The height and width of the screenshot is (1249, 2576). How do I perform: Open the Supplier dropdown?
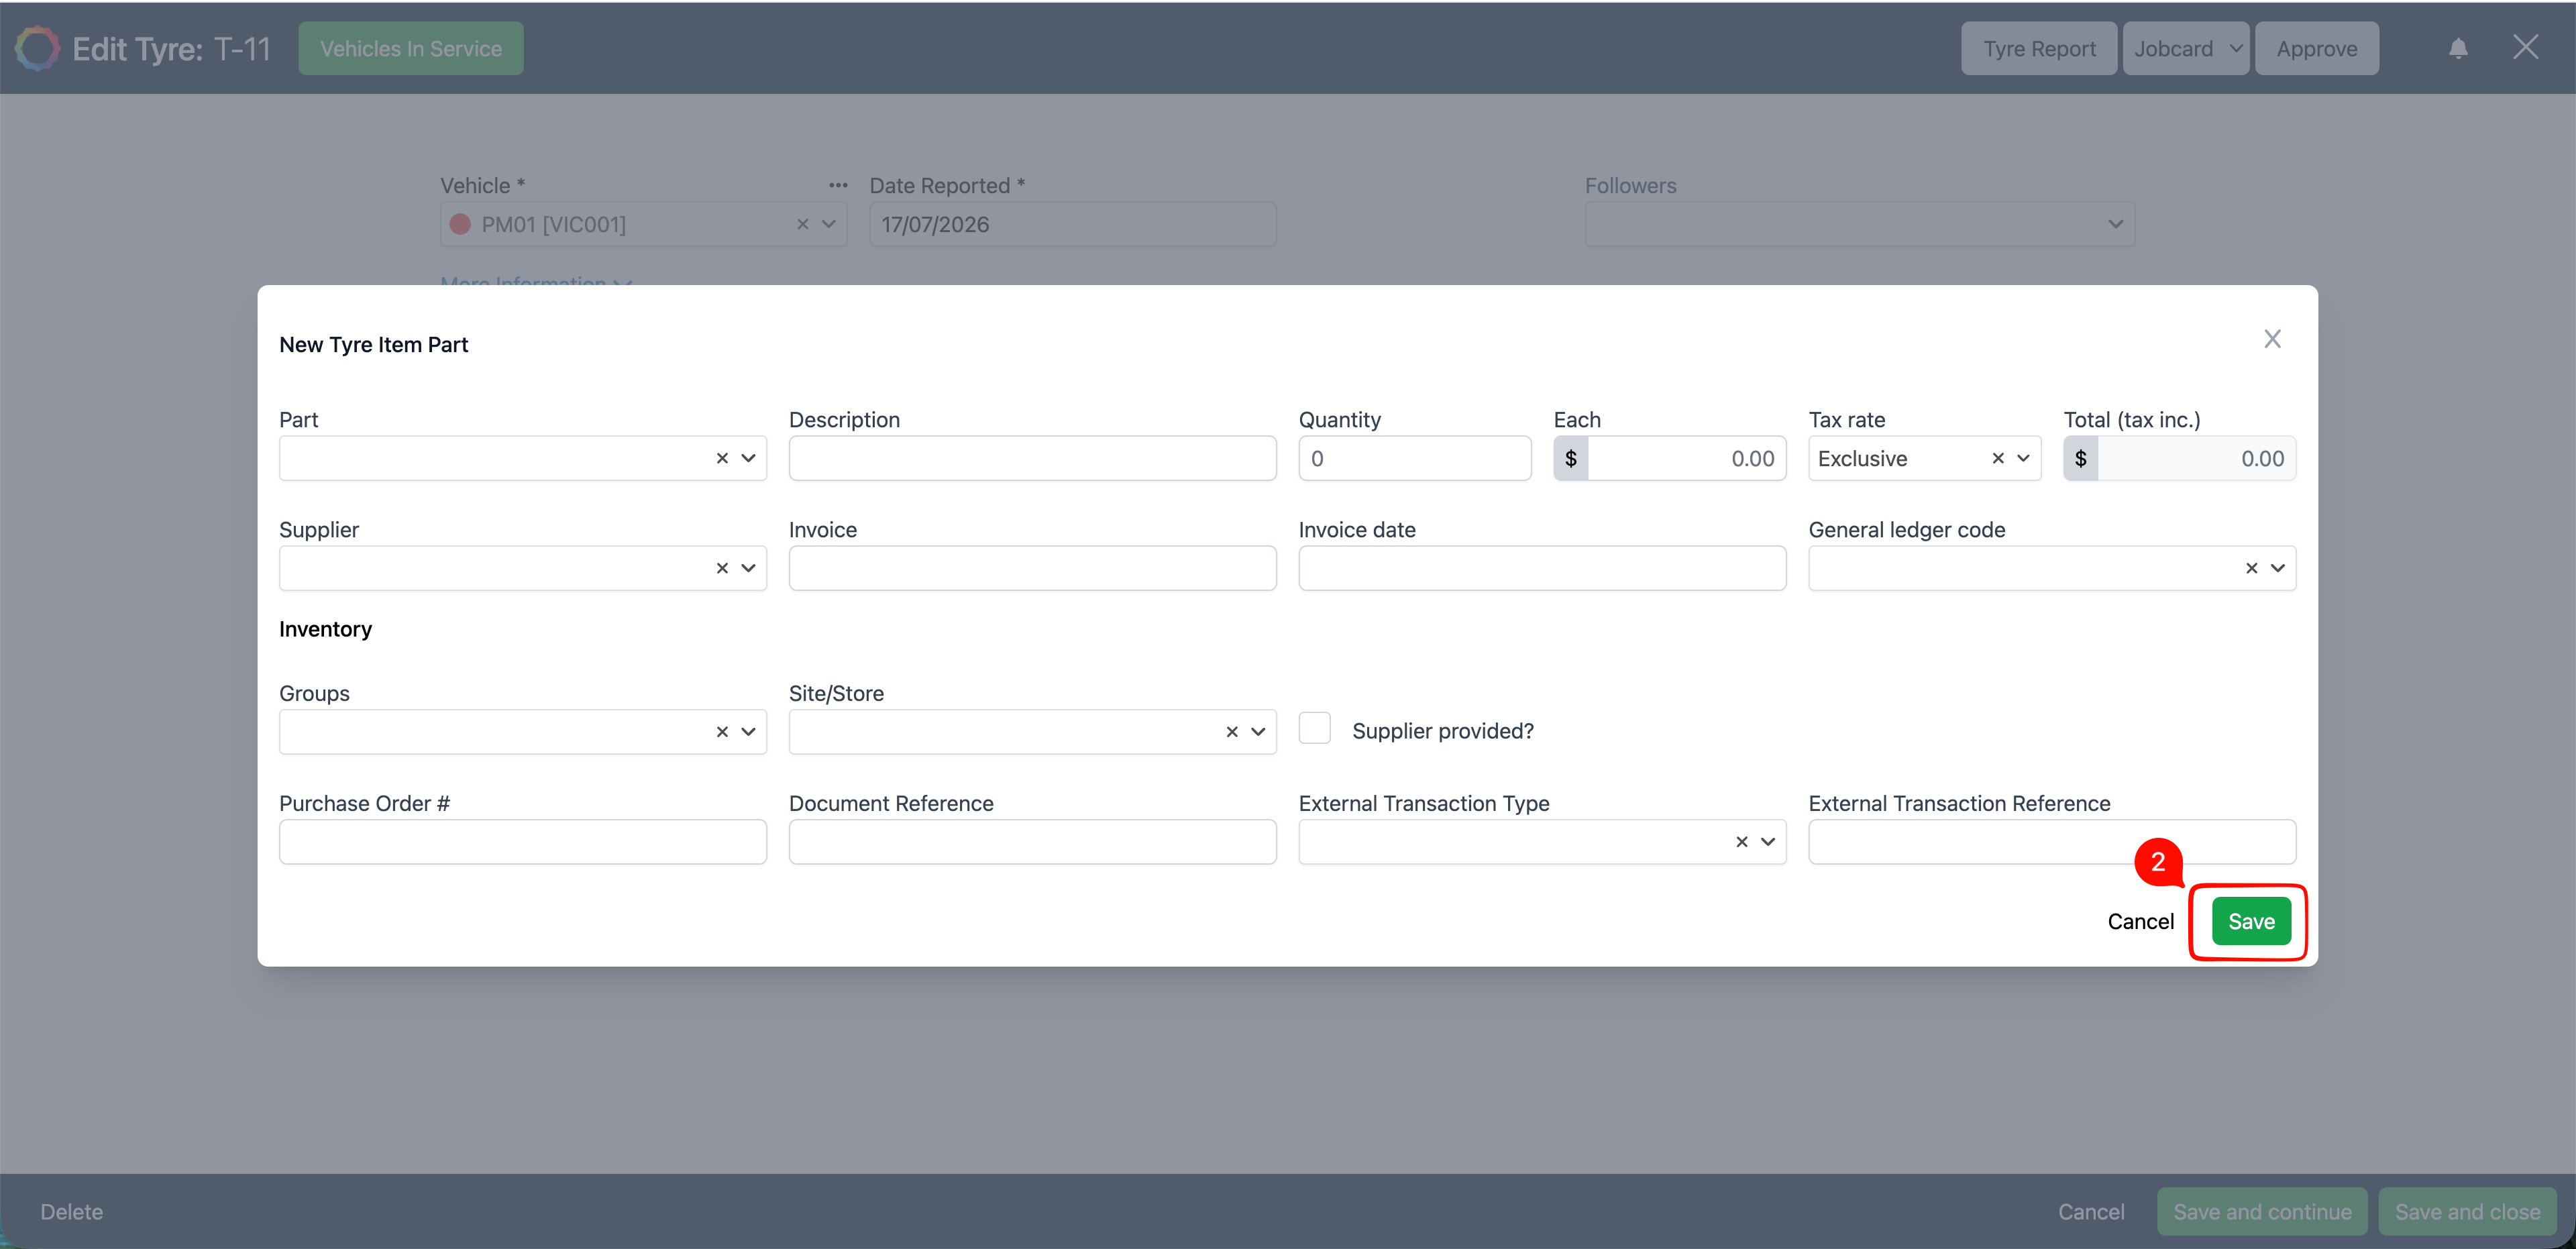pos(748,568)
